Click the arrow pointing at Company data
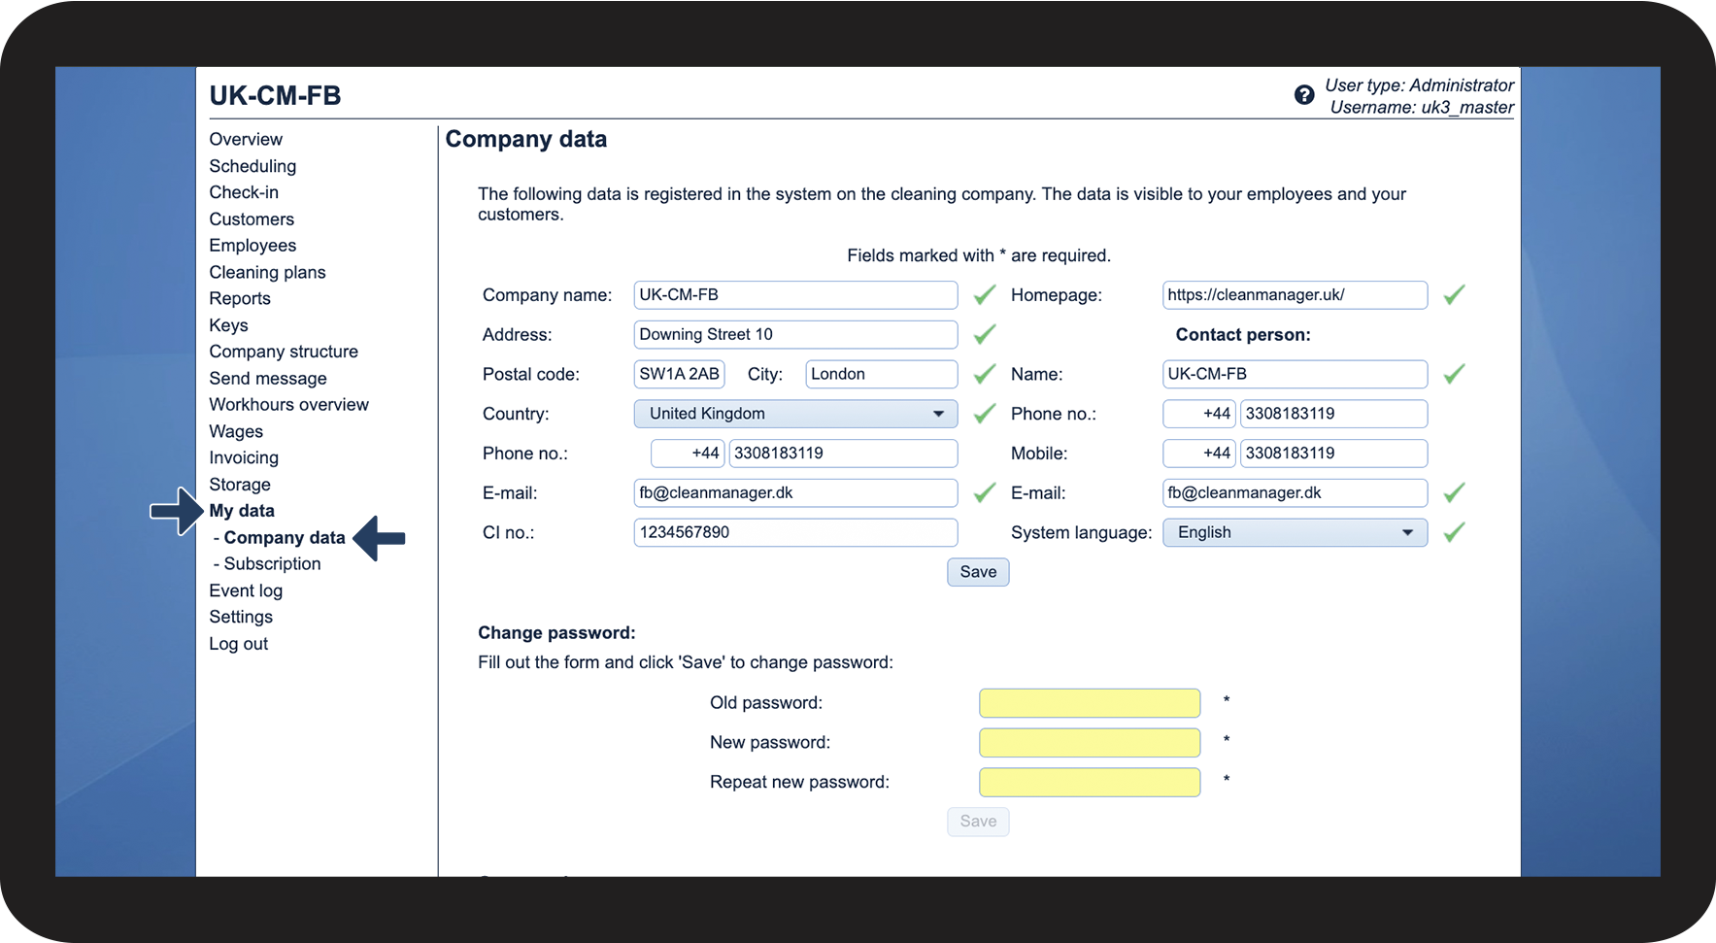This screenshot has width=1716, height=943. pos(379,538)
